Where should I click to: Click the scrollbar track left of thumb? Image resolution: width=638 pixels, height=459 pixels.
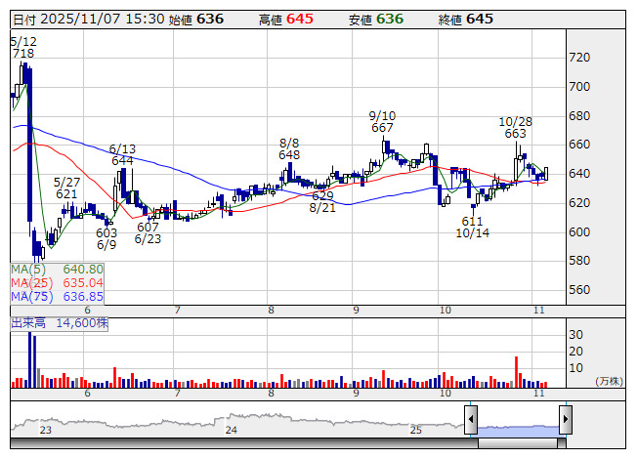[x=244, y=442]
